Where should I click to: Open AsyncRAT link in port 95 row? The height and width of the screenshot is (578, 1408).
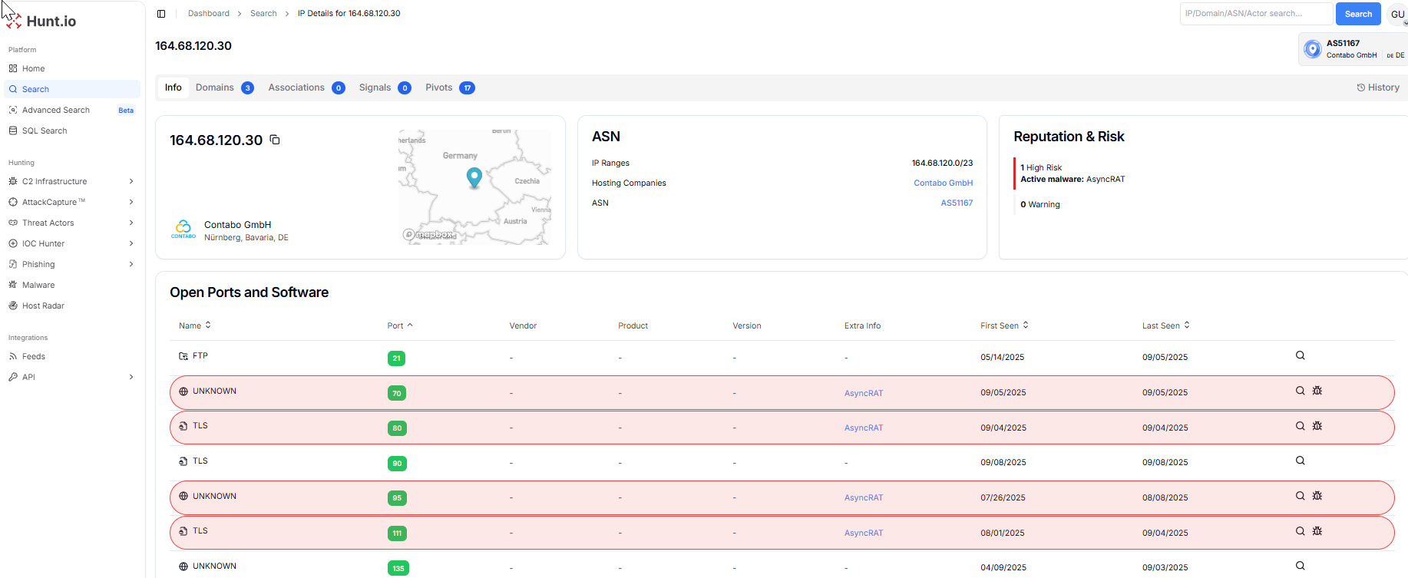pyautogui.click(x=864, y=497)
